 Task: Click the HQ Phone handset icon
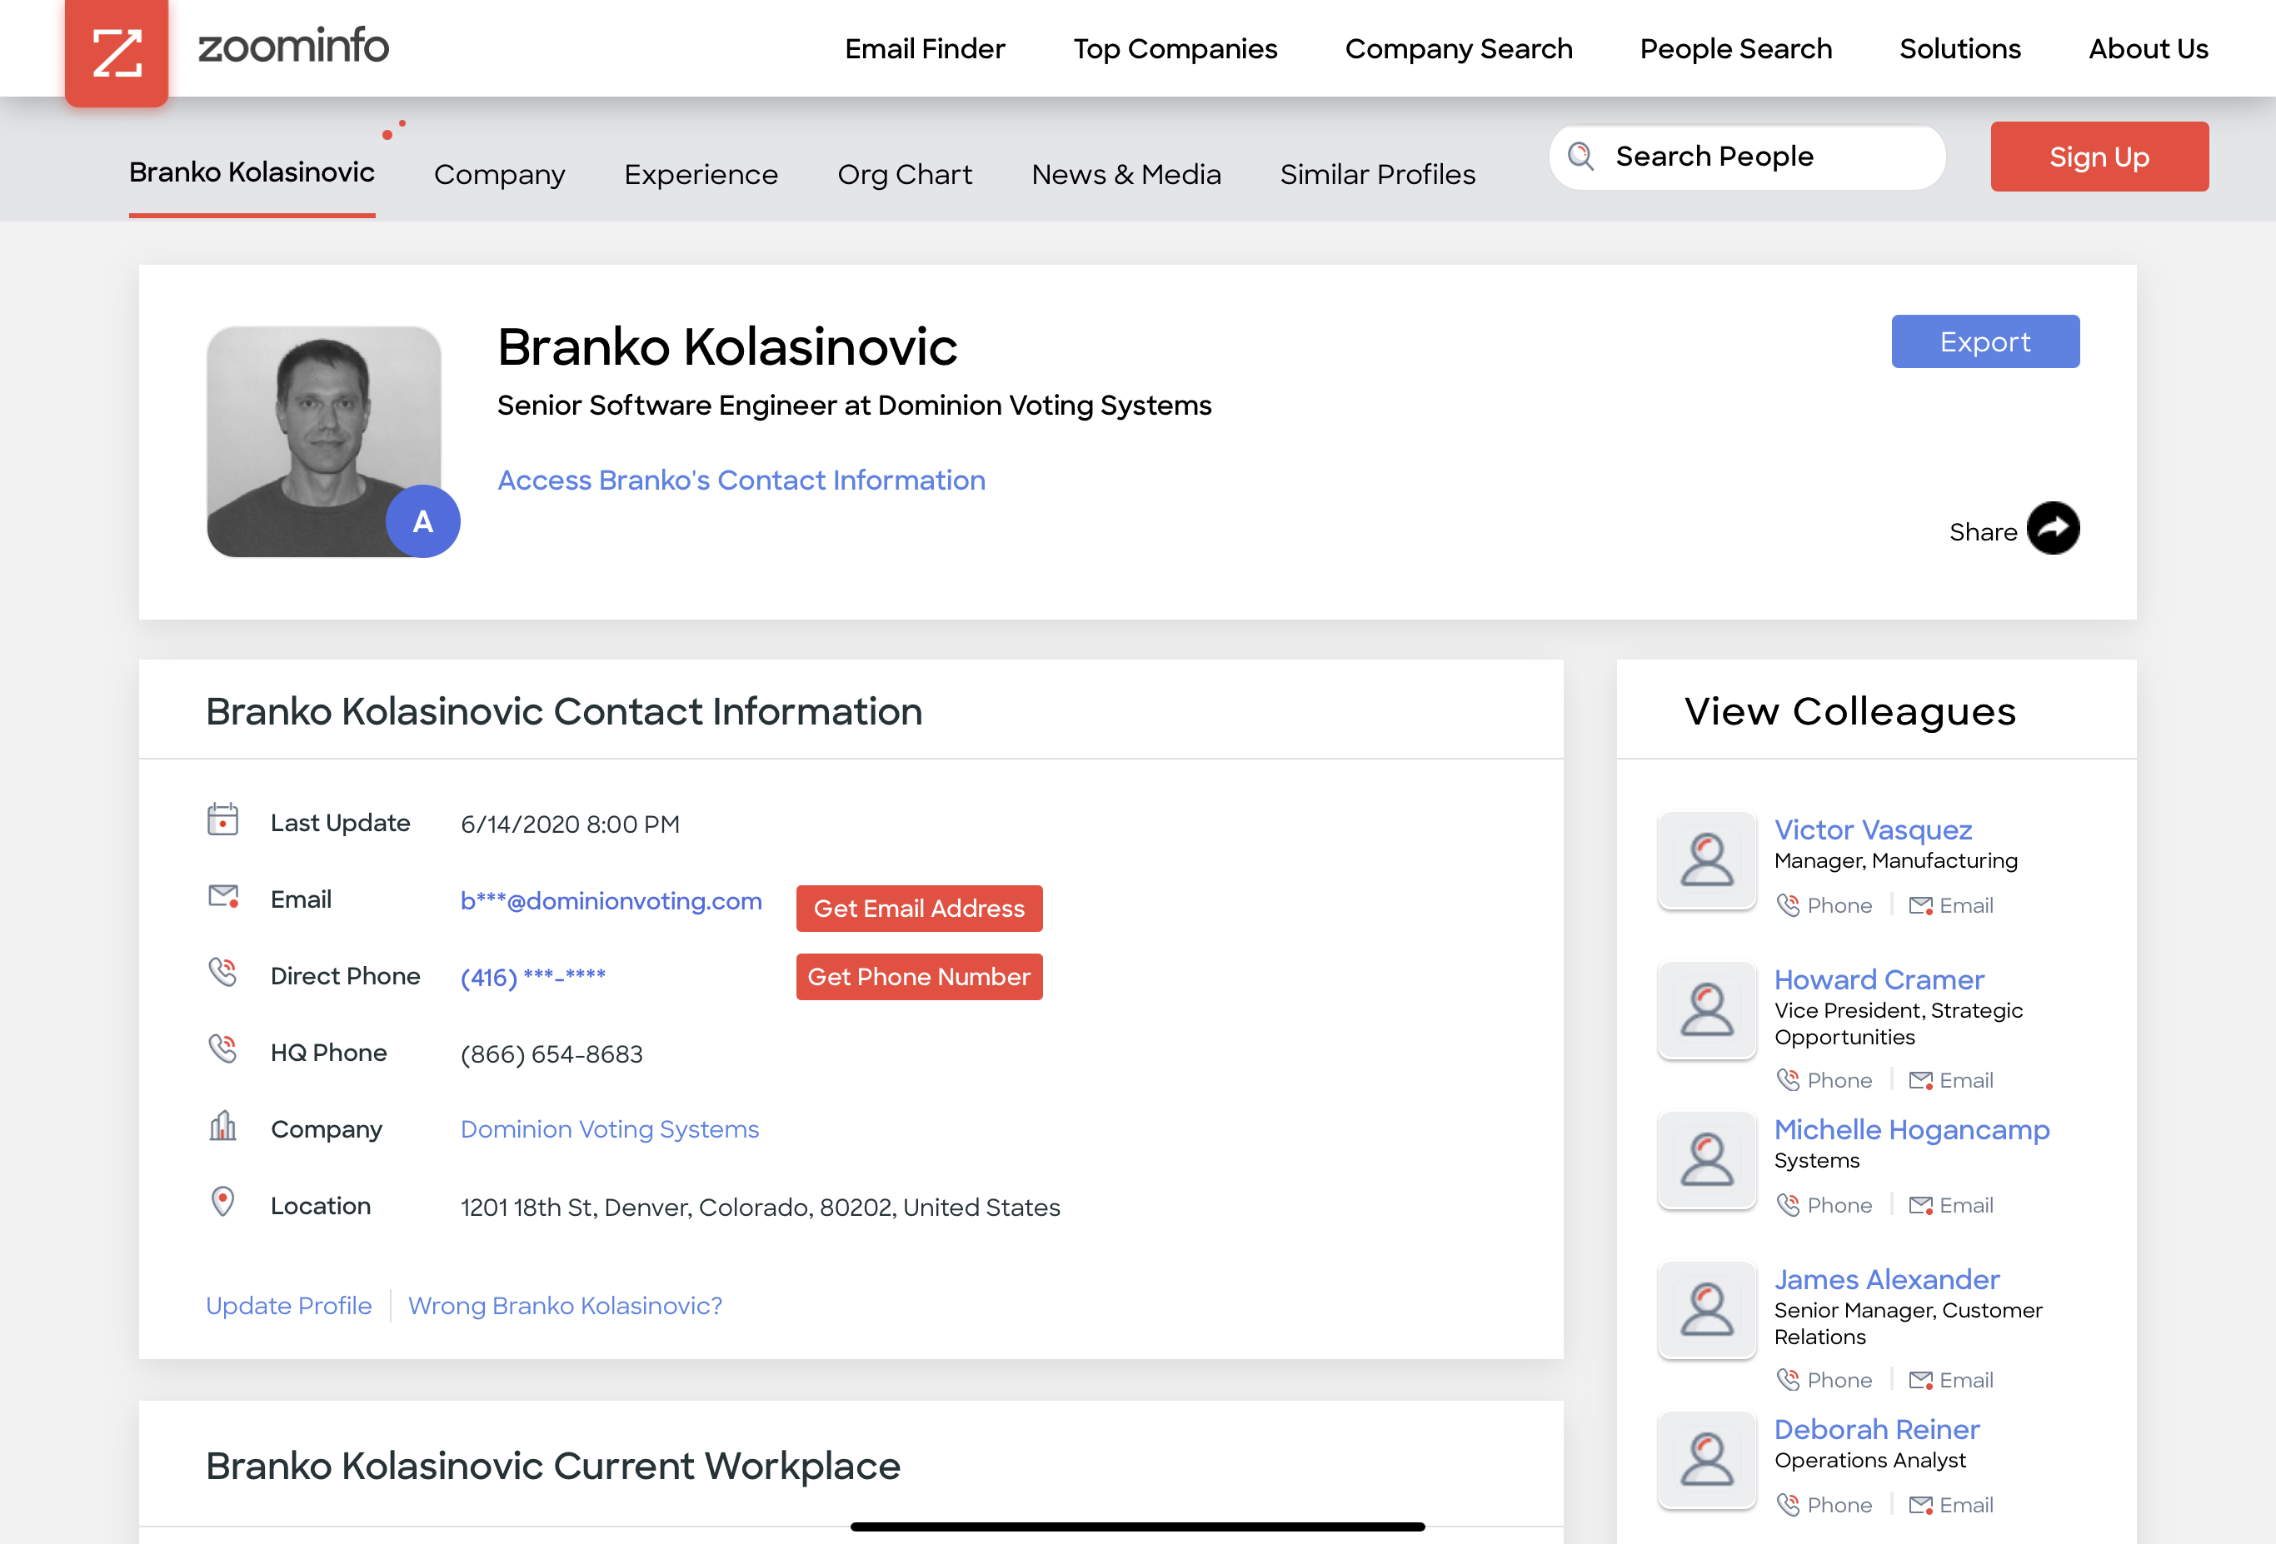[223, 1048]
